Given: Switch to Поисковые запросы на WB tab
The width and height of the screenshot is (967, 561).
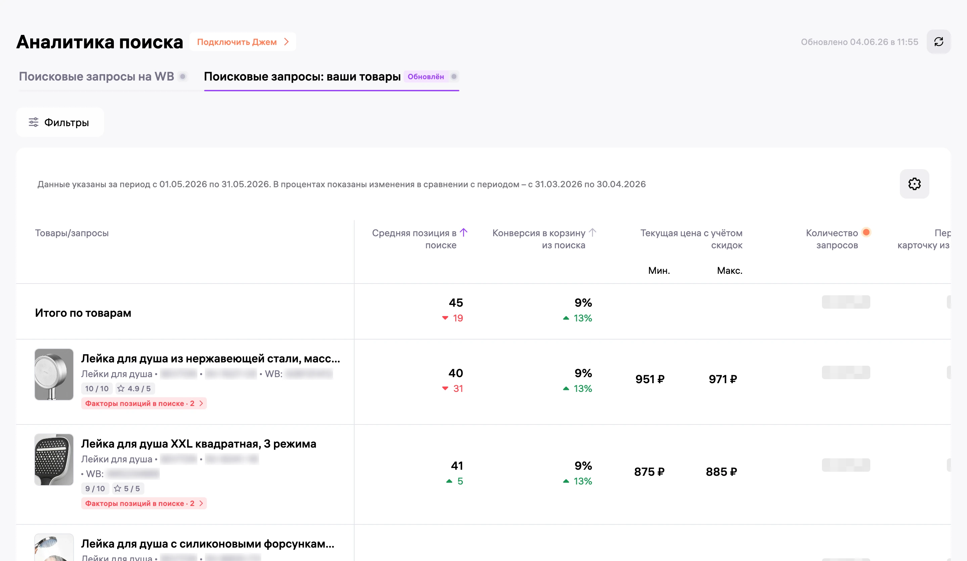Looking at the screenshot, I should pyautogui.click(x=96, y=76).
